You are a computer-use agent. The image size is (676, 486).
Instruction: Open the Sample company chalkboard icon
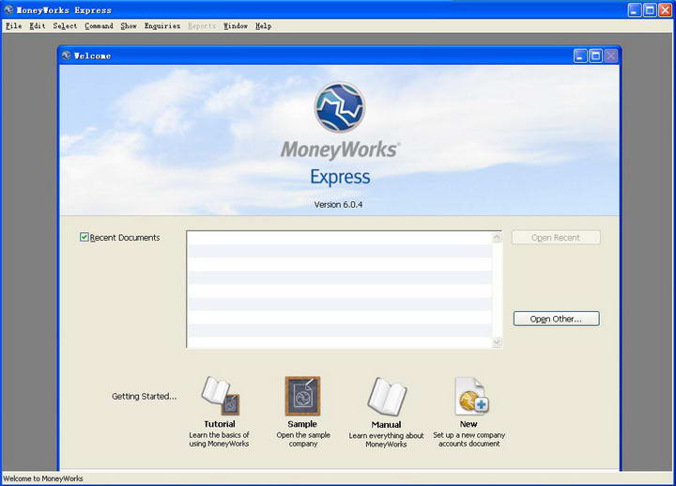point(302,396)
